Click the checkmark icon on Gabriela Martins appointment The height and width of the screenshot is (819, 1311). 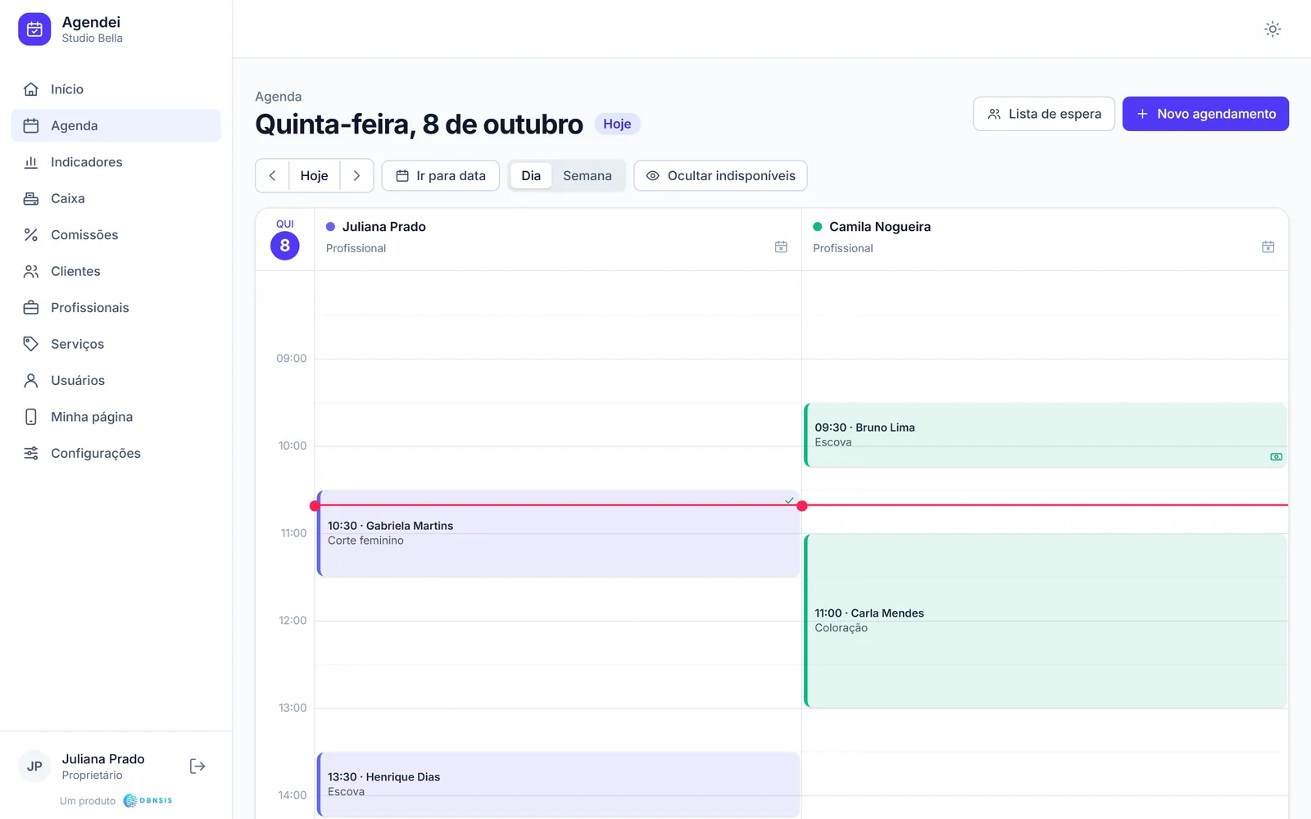coord(789,500)
